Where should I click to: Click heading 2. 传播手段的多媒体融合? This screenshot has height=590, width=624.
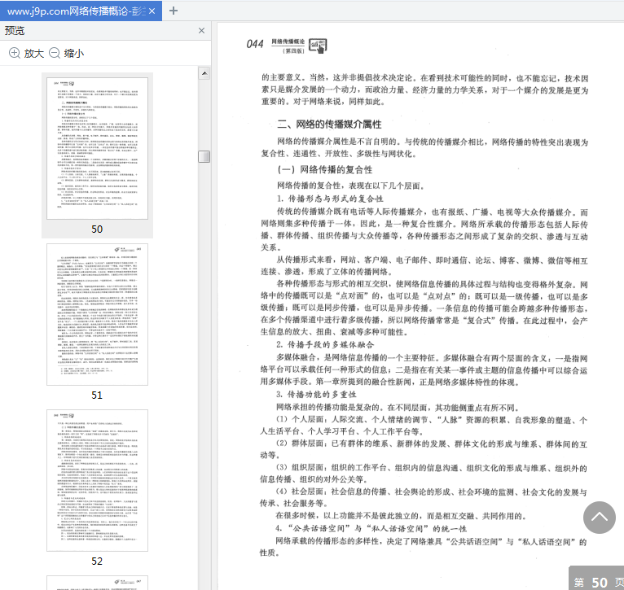(x=325, y=344)
